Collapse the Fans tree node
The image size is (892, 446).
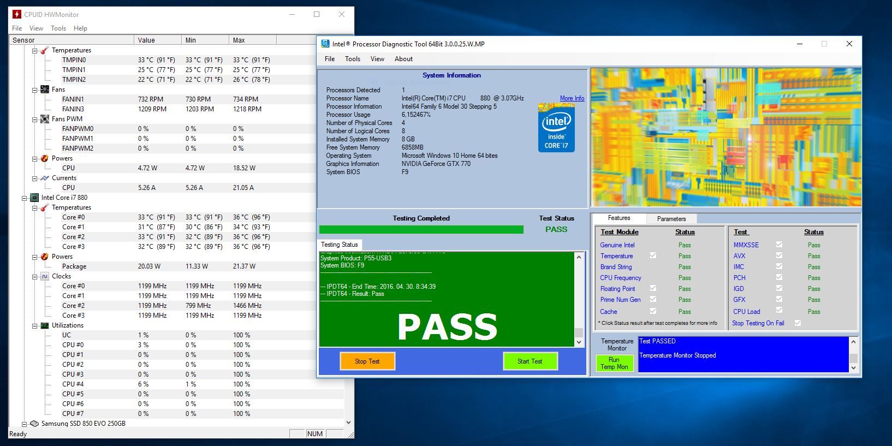tap(34, 90)
